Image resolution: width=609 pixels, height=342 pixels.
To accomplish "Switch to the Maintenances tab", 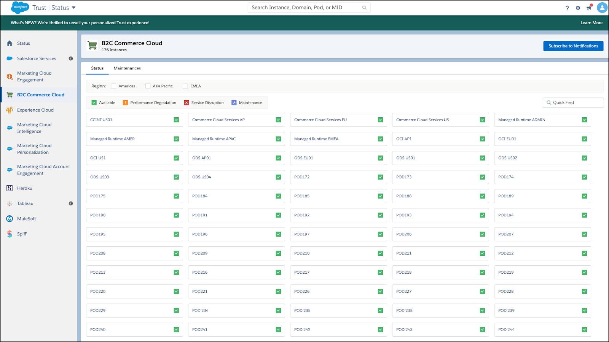I will click(127, 68).
